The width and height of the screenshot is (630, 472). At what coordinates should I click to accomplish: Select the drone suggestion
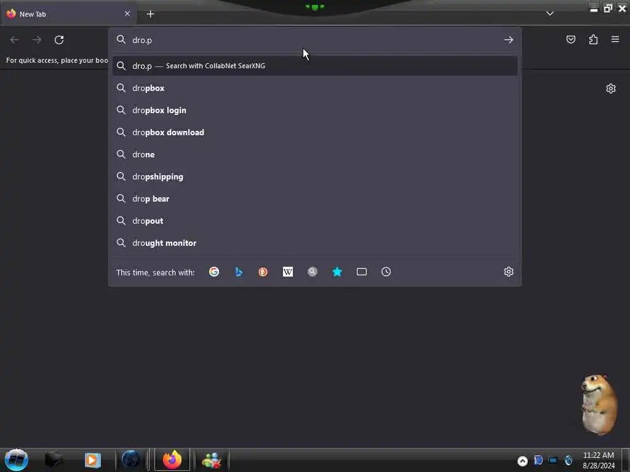point(314,154)
